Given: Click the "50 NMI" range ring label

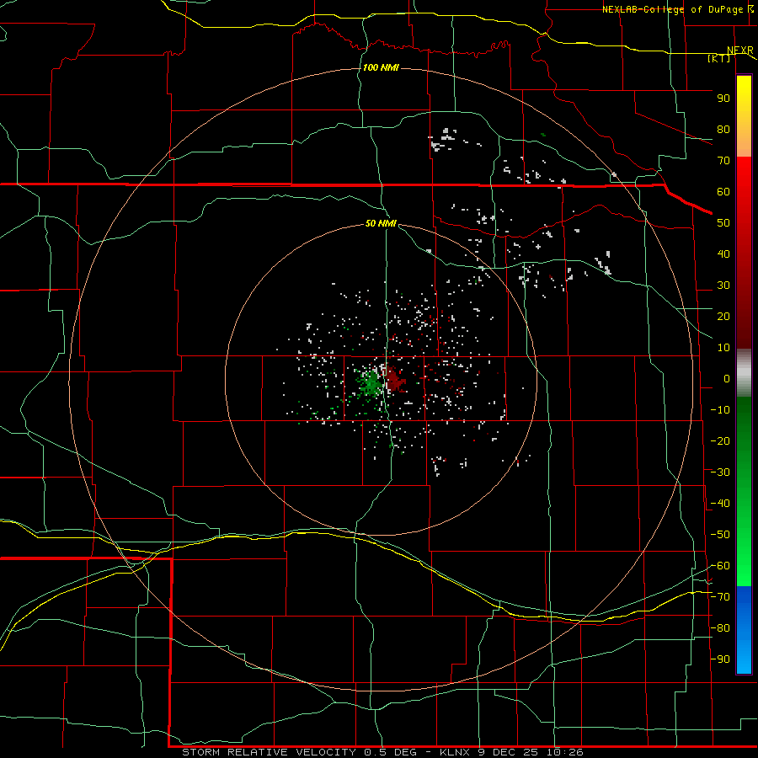Looking at the screenshot, I should click(x=381, y=223).
